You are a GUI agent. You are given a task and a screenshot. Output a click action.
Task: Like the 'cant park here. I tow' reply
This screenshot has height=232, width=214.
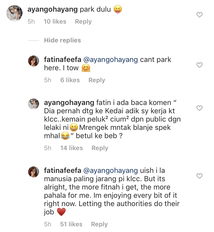click(x=200, y=65)
